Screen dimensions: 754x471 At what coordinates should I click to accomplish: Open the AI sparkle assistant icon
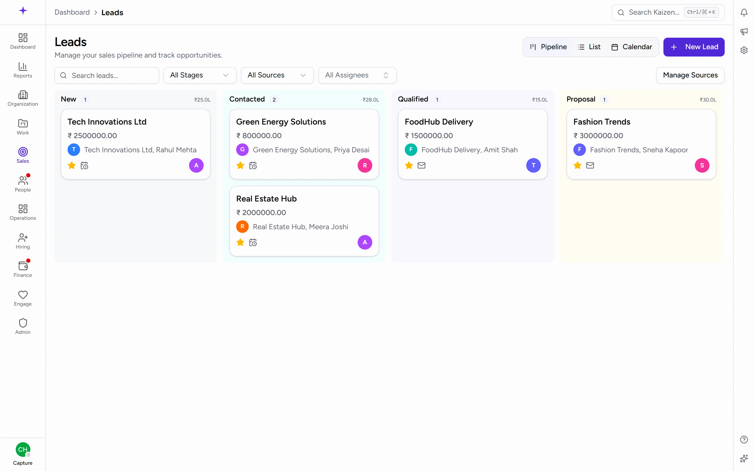click(x=744, y=458)
